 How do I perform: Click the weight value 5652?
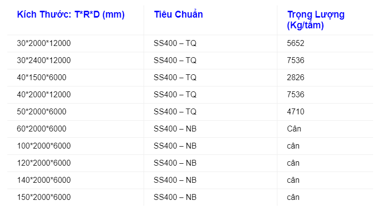296,43
